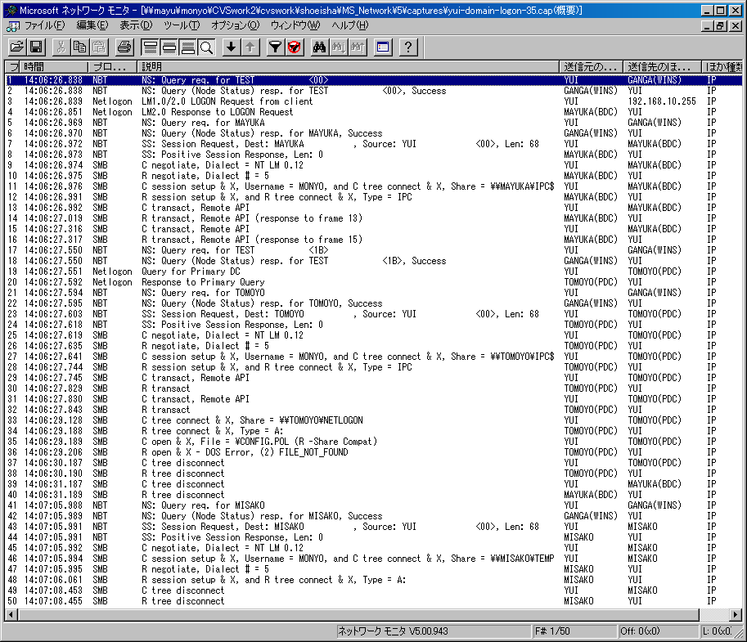Go to previous frame with up arrow icon
Viewport: 747px width, 642px height.
[250, 47]
